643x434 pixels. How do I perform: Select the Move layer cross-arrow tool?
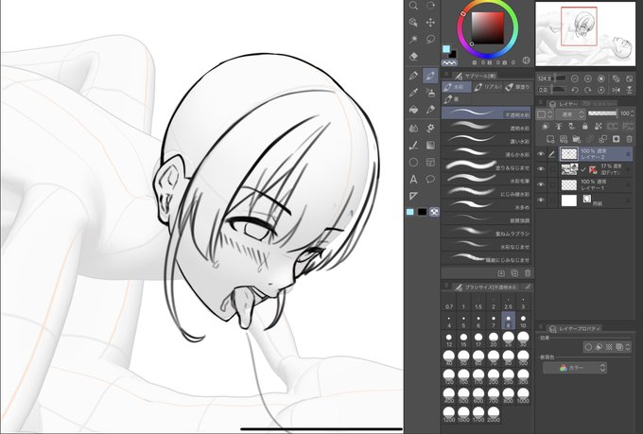(430, 22)
